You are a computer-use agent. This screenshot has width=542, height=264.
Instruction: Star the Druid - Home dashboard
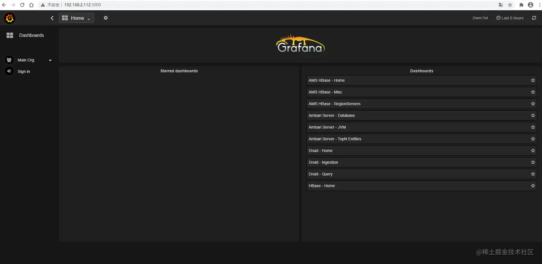[533, 151]
